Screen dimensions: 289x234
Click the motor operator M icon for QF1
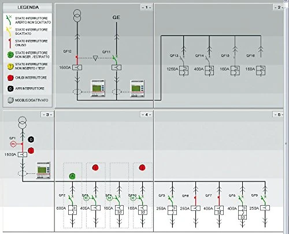click(13, 144)
